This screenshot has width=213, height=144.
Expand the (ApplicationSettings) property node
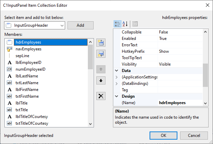117,77
